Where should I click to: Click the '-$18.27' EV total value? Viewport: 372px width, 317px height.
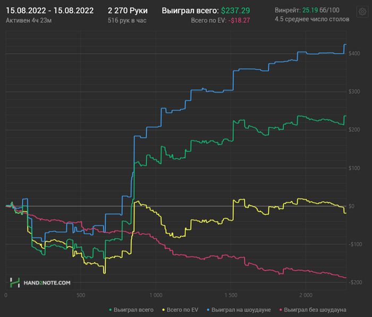pyautogui.click(x=239, y=21)
